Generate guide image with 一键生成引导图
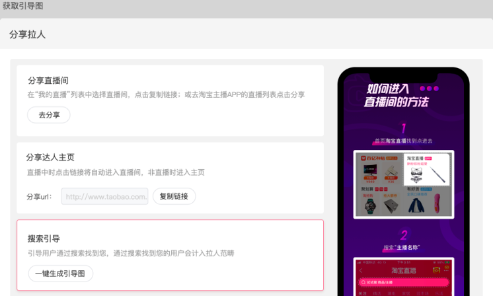493x296 pixels. coord(60,274)
